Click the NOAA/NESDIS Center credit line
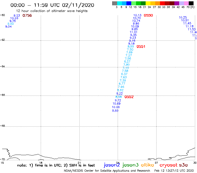Screen dimensions: 197x173 tap(107, 171)
